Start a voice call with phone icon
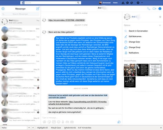Image resolution: width=163 pixels, height=130 pixels. click(149, 9)
